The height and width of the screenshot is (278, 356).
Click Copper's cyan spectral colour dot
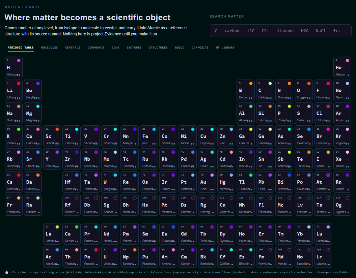click(x=212, y=129)
